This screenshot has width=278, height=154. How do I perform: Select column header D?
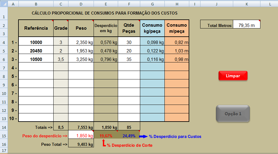click(x=81, y=4)
